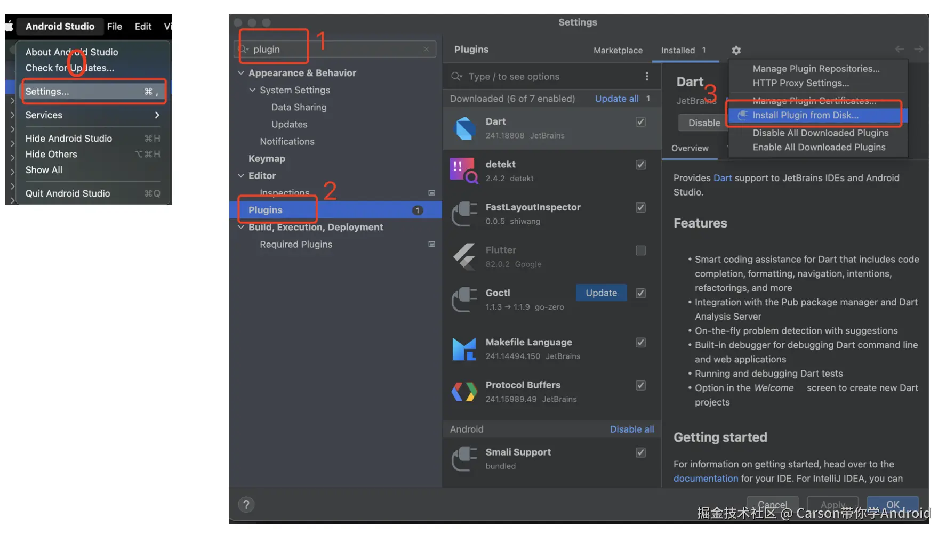Toggle the Goctl plugin checkbox
946x535 pixels.
[x=641, y=293]
